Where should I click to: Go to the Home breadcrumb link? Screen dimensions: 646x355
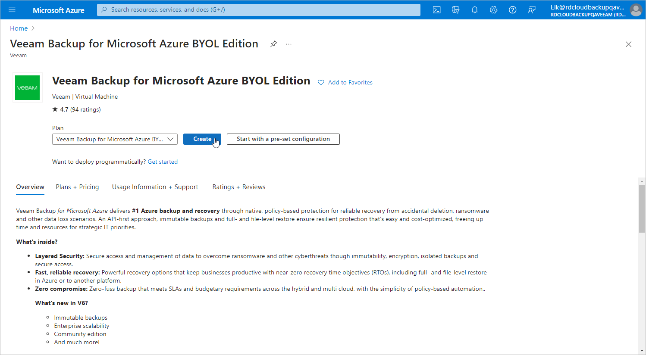(x=19, y=28)
